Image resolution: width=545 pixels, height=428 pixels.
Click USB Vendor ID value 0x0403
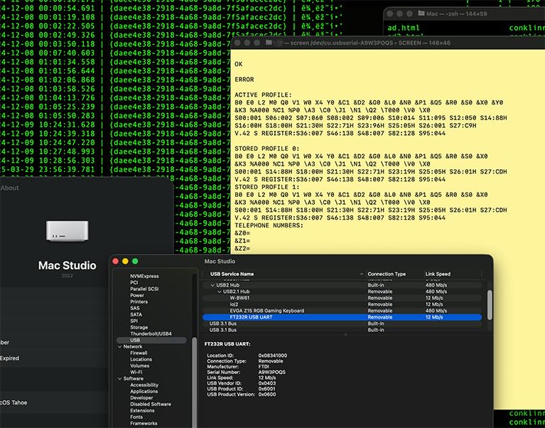pyautogui.click(x=267, y=383)
